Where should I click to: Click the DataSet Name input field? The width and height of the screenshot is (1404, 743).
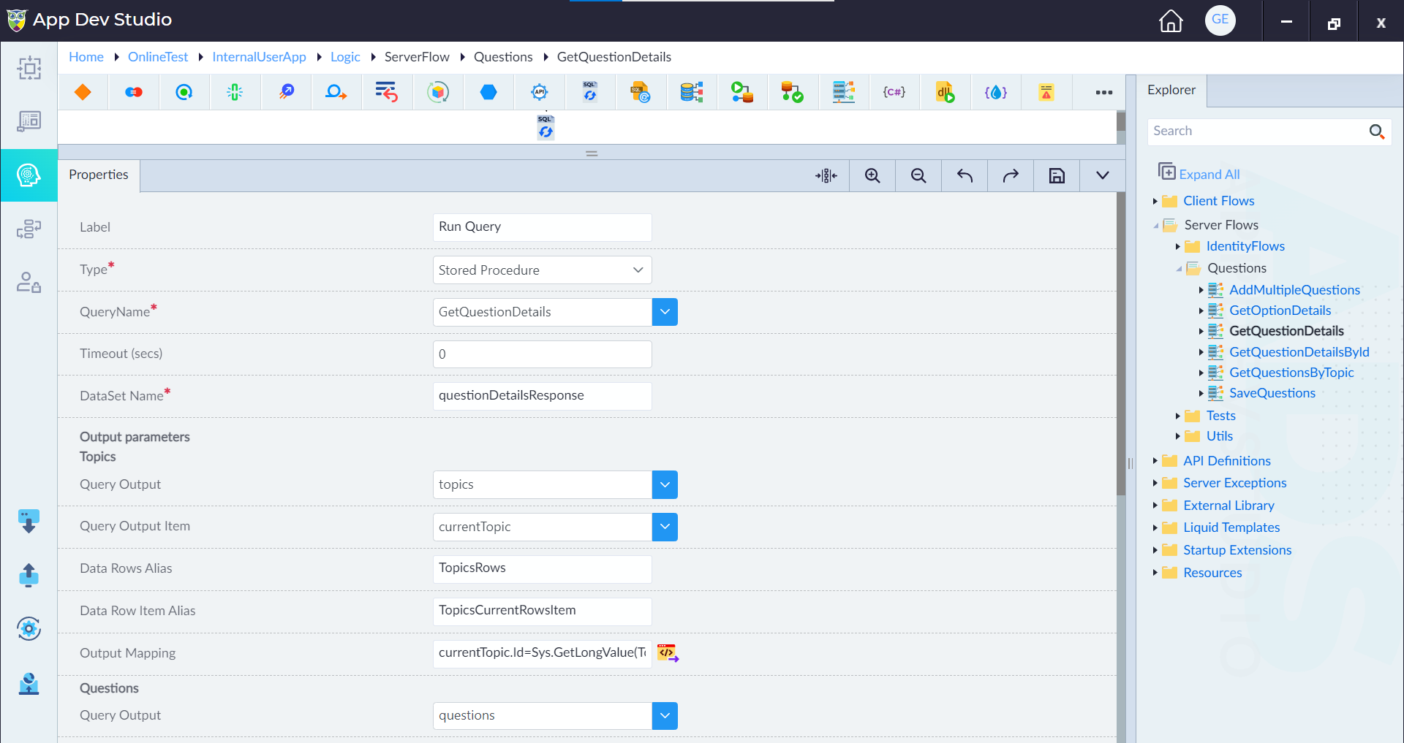(542, 396)
